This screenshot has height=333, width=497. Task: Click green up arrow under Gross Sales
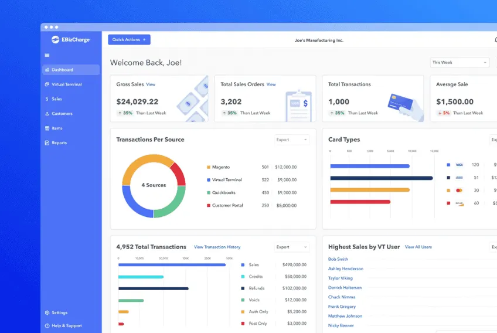(x=120, y=113)
